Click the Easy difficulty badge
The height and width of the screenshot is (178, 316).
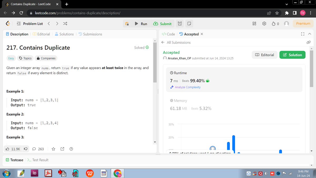(11, 58)
